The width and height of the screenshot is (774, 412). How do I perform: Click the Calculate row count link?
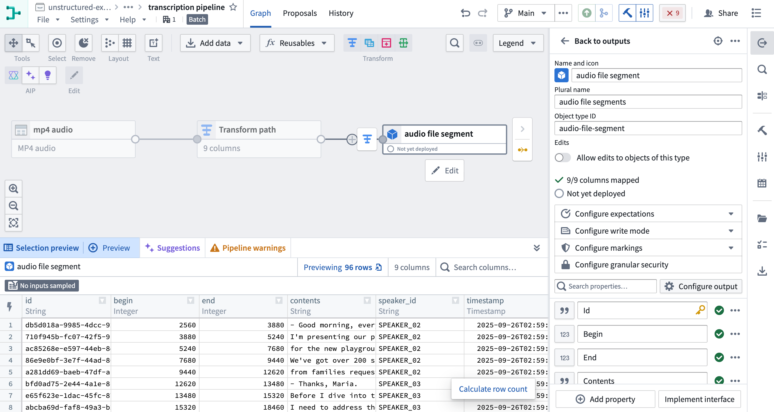493,389
